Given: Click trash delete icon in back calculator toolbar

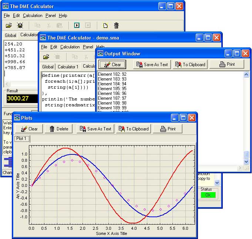Looking at the screenshot, I should (116, 25).
